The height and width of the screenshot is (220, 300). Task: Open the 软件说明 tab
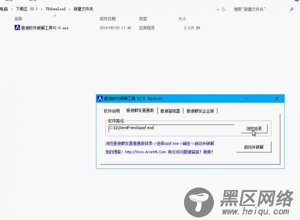[x=111, y=111]
